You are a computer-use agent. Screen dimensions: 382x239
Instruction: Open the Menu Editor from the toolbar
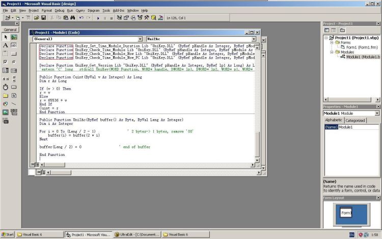(x=28, y=18)
